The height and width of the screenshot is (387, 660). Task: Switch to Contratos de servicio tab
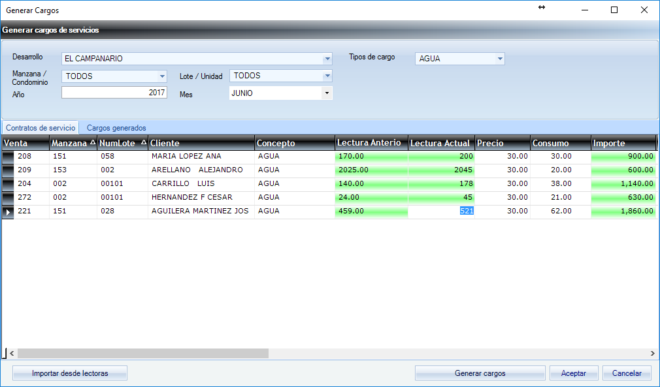pos(41,128)
